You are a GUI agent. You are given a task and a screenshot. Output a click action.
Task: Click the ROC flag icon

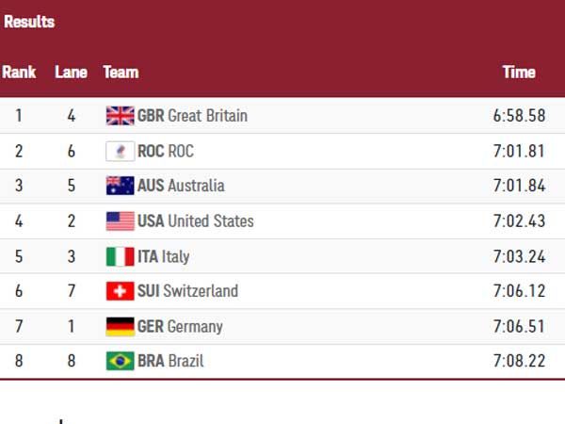pyautogui.click(x=120, y=151)
